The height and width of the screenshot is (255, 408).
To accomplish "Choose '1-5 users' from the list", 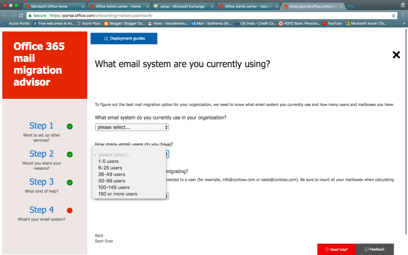I will [x=108, y=161].
